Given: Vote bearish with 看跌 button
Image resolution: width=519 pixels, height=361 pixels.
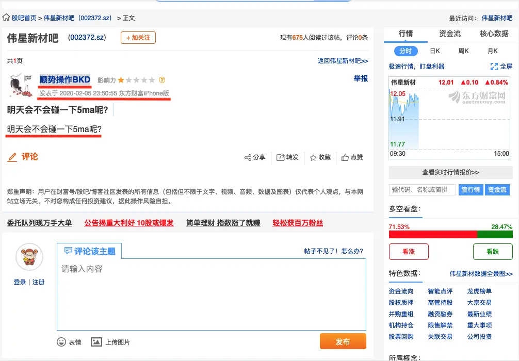Looking at the screenshot, I should (493, 252).
